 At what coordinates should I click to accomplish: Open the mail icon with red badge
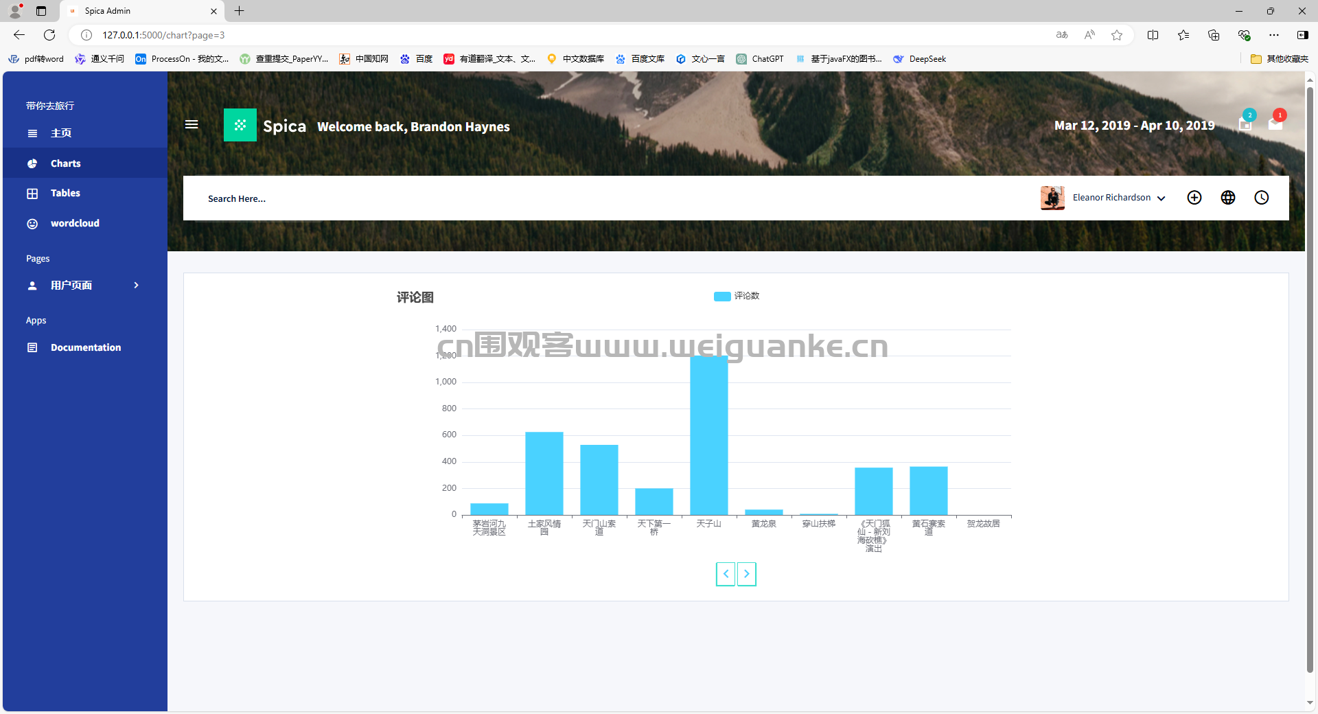tap(1275, 124)
